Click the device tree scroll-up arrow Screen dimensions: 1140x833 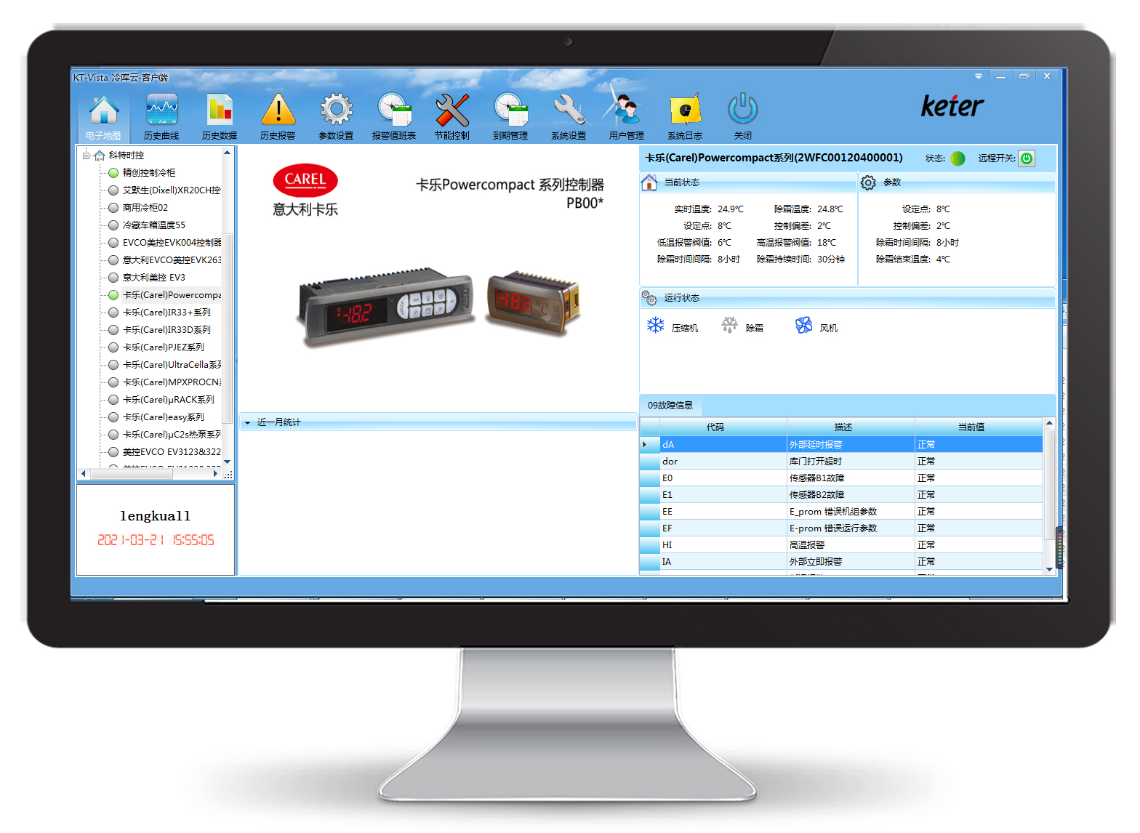tap(227, 153)
